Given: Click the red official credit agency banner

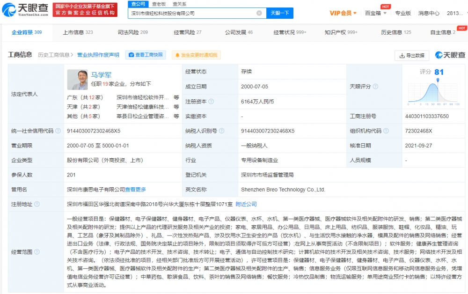Looking at the screenshot, I should (85, 9).
